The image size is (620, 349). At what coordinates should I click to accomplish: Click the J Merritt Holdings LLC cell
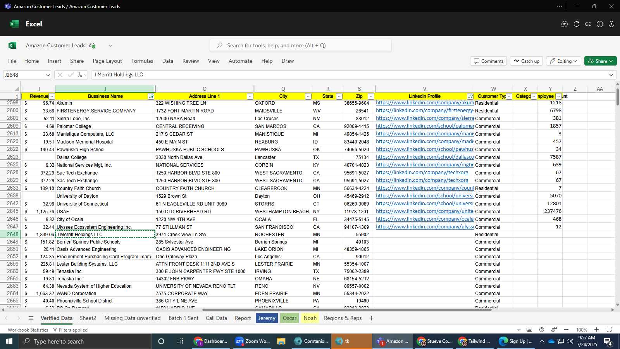tap(105, 235)
